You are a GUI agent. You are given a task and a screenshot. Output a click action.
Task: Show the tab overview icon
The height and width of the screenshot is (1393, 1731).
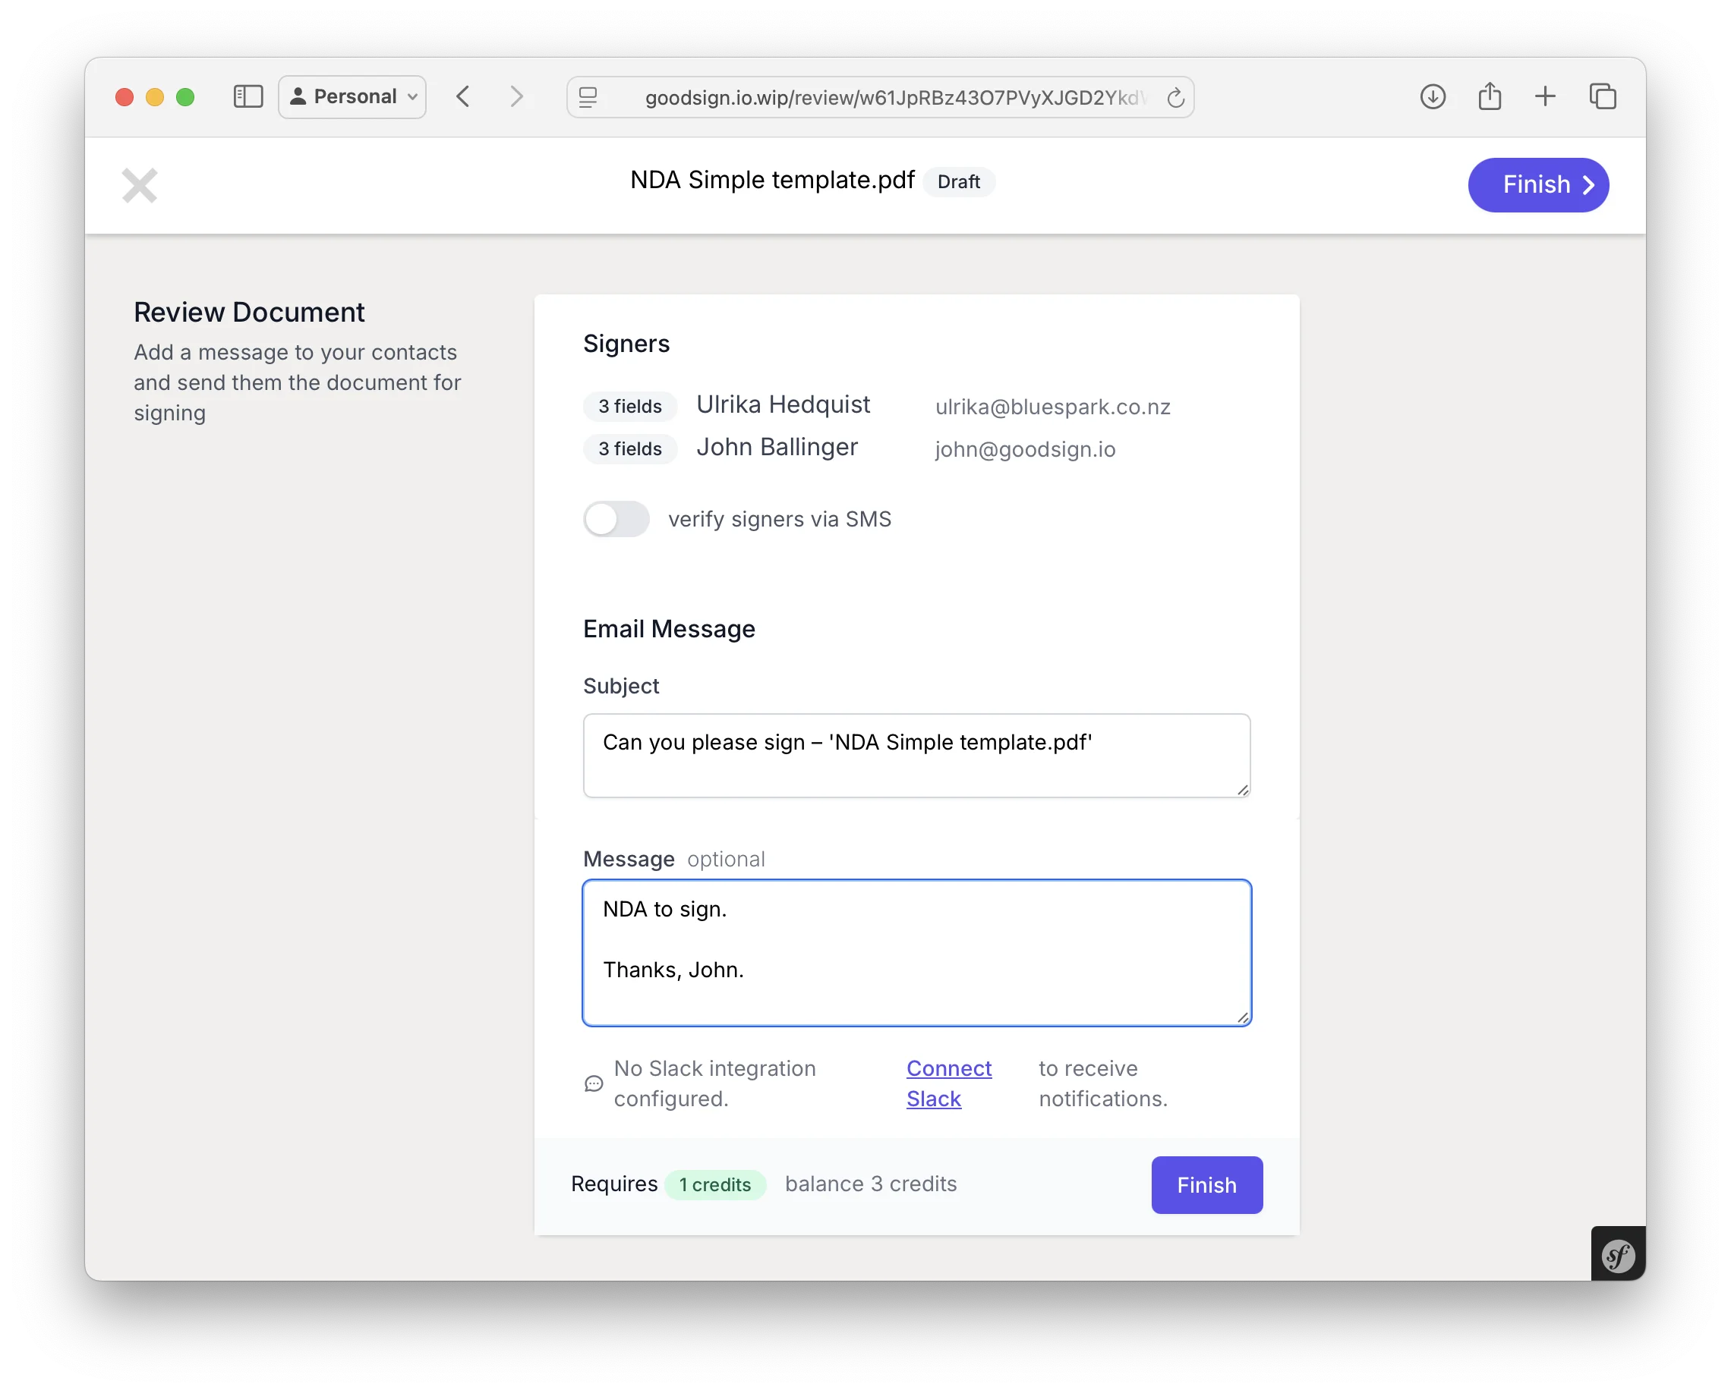pos(1603,96)
